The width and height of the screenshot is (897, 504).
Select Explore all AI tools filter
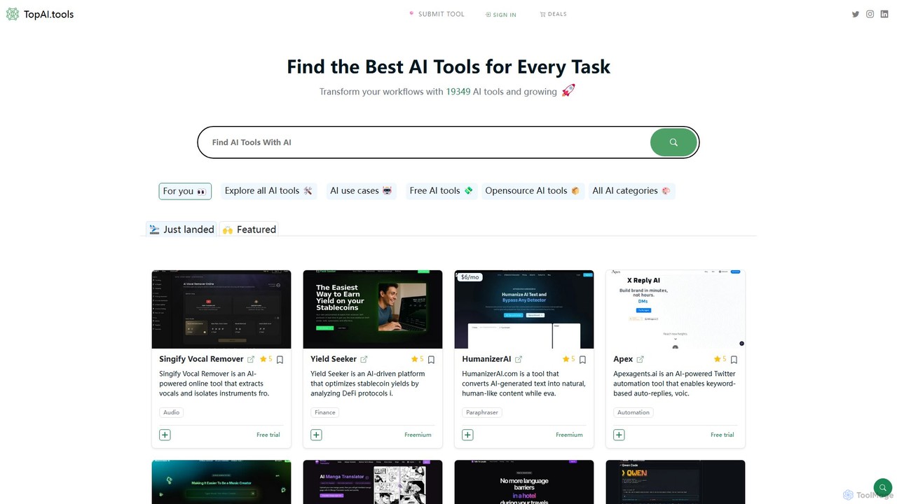pyautogui.click(x=268, y=190)
